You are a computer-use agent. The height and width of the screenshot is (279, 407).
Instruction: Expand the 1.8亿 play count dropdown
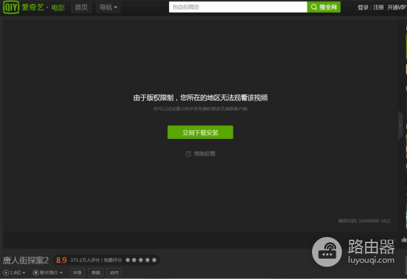coord(14,273)
